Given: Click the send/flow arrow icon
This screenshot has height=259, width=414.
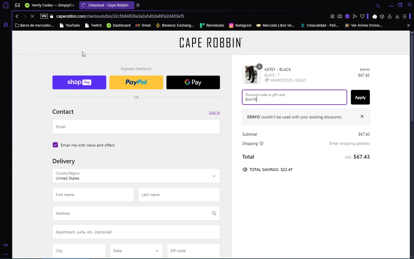Looking at the screenshot, I should coord(355,16).
